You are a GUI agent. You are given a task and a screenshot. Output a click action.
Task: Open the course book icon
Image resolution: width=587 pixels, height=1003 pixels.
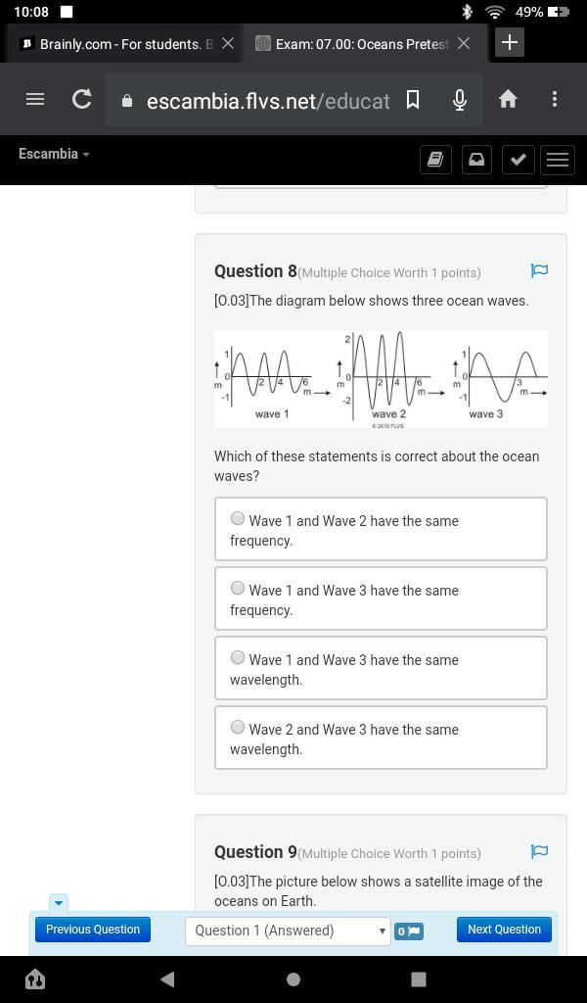coord(435,160)
